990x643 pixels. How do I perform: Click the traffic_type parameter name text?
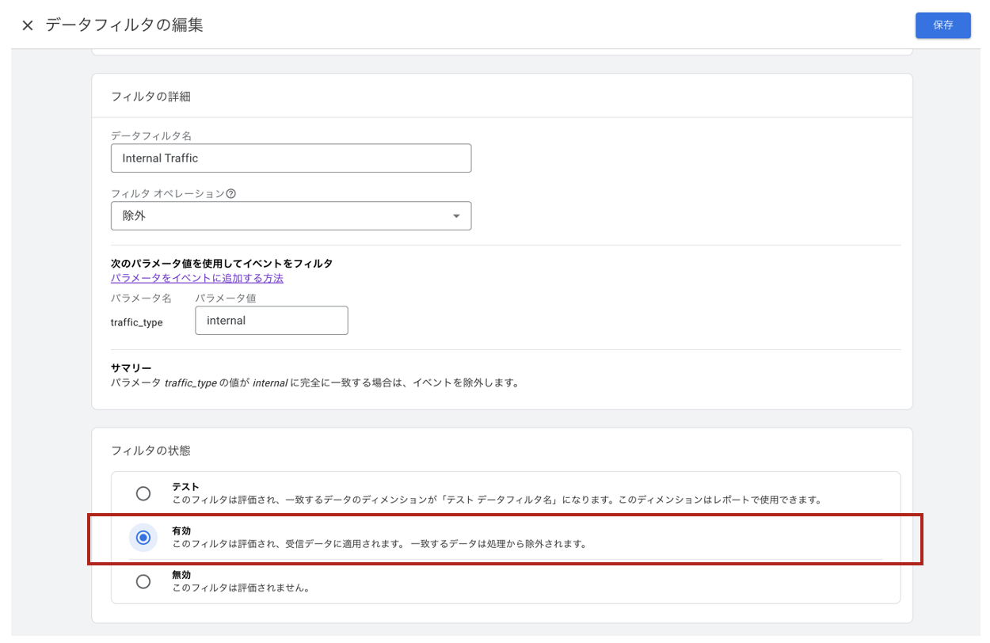[137, 322]
